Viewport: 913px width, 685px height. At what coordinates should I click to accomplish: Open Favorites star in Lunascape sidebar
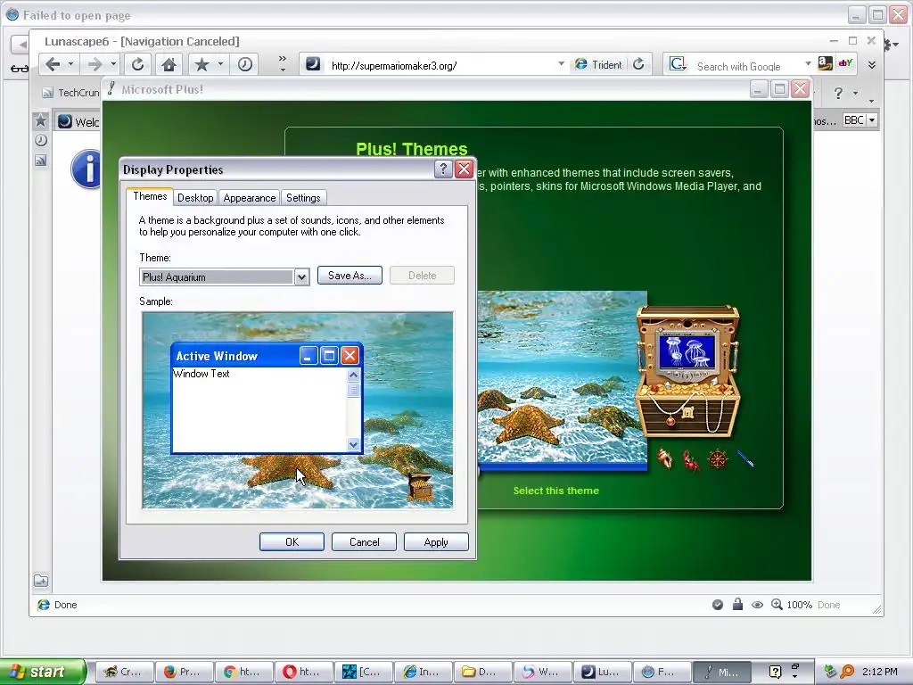coord(40,120)
